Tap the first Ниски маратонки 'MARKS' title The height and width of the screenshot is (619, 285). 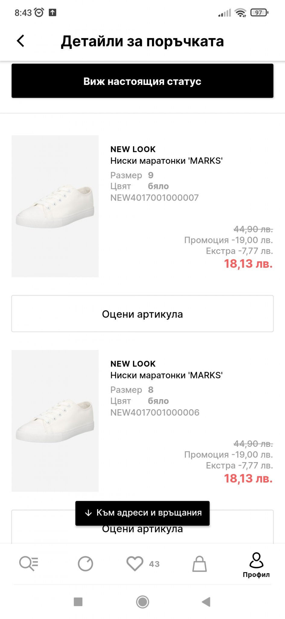pyautogui.click(x=166, y=161)
